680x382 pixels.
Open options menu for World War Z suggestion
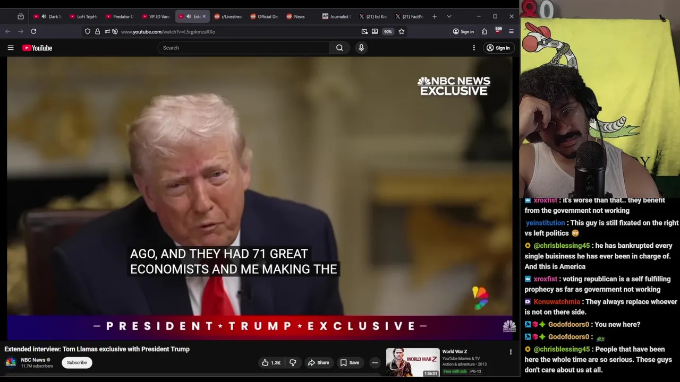point(511,352)
